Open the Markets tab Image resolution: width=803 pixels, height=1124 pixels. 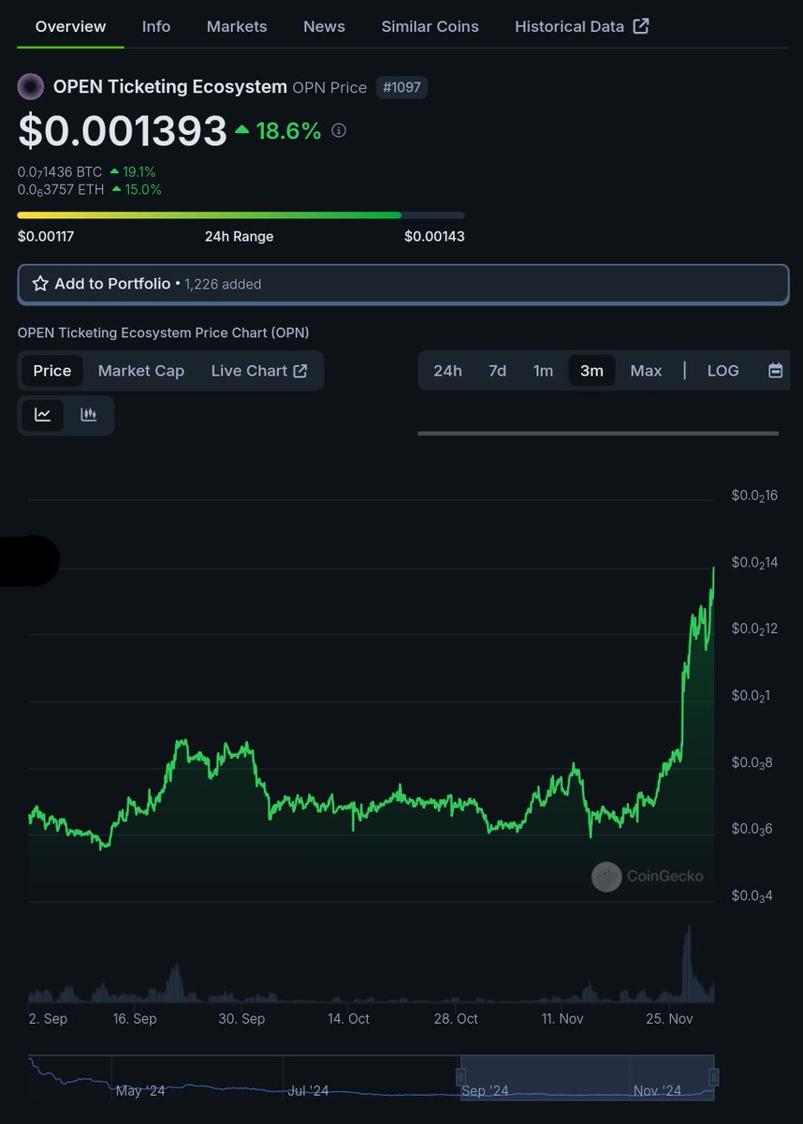point(237,26)
